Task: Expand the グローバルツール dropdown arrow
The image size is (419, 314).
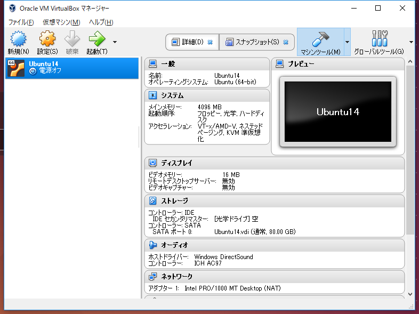Action: pyautogui.click(x=411, y=42)
